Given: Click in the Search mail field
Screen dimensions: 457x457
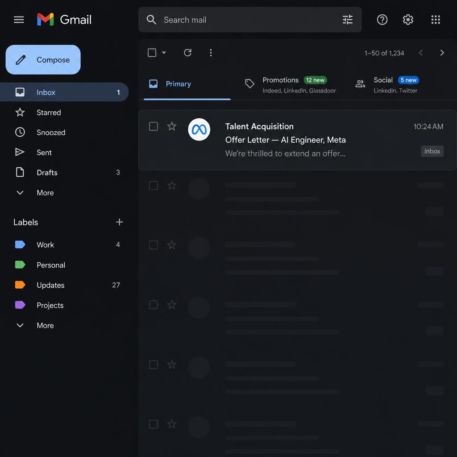Looking at the screenshot, I should click(250, 20).
